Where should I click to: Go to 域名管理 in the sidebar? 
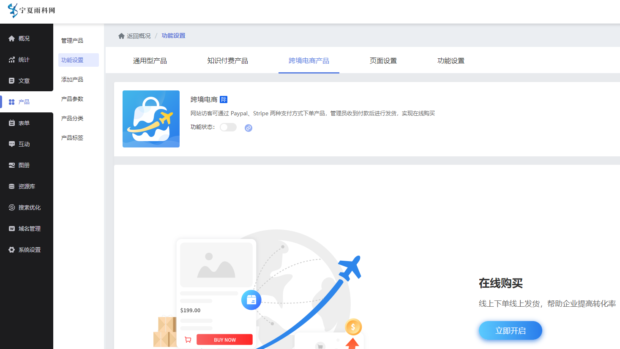click(x=27, y=229)
